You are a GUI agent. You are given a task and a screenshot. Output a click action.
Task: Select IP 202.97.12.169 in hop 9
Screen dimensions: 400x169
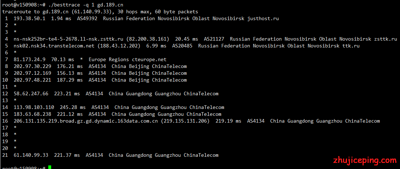click(32, 73)
